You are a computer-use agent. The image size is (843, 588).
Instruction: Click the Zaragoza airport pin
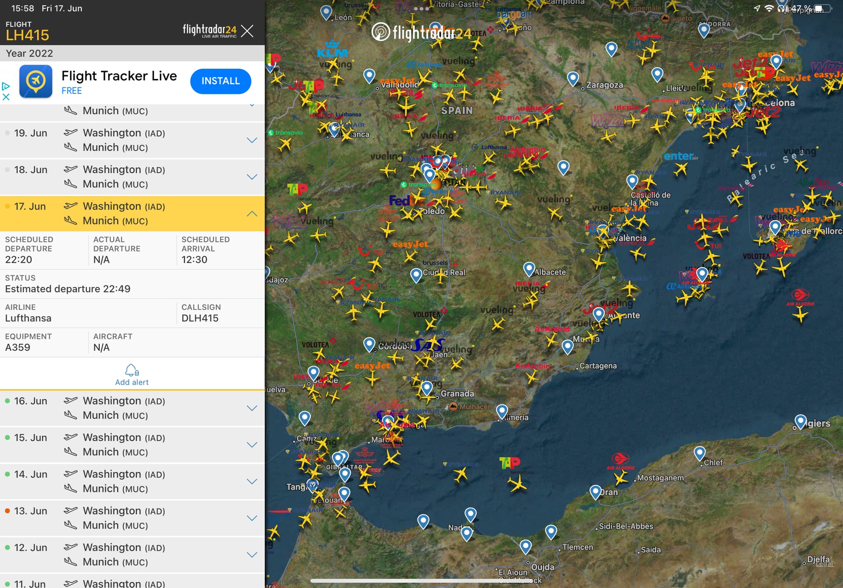(x=573, y=78)
